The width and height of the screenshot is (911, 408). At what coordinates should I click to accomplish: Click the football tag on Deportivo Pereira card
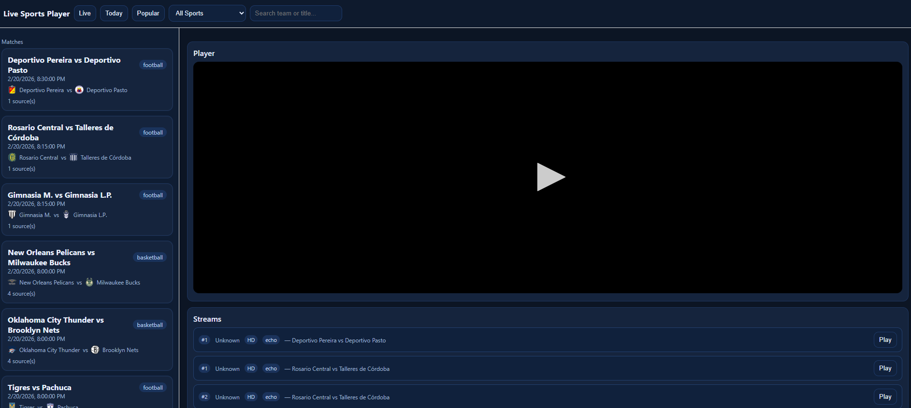[x=153, y=65]
